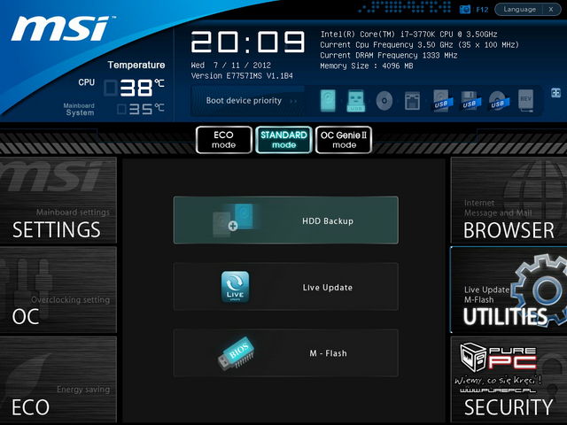Choose the optical disc boot device icon
567x425 pixels.
click(384, 100)
